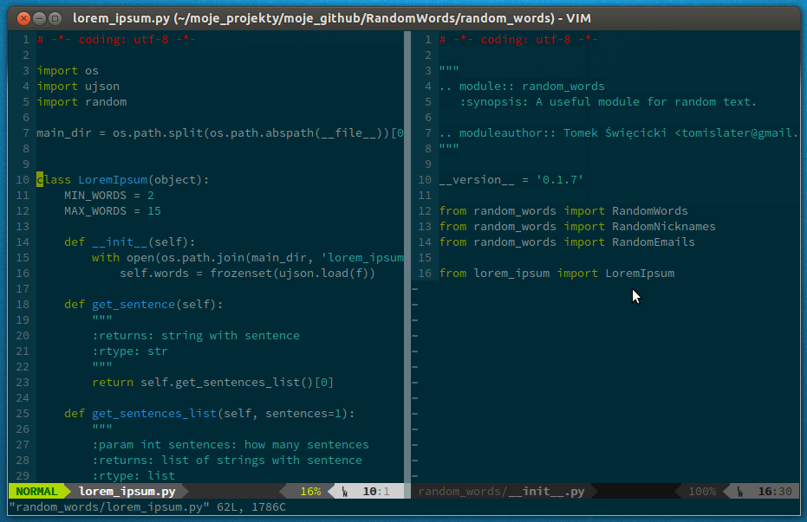Minimize the VIM window
Image resolution: width=807 pixels, height=522 pixels.
[39, 18]
